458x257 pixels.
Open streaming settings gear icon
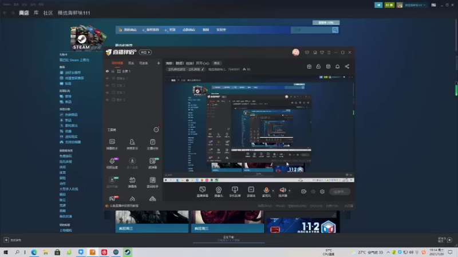pyautogui.click(x=322, y=191)
